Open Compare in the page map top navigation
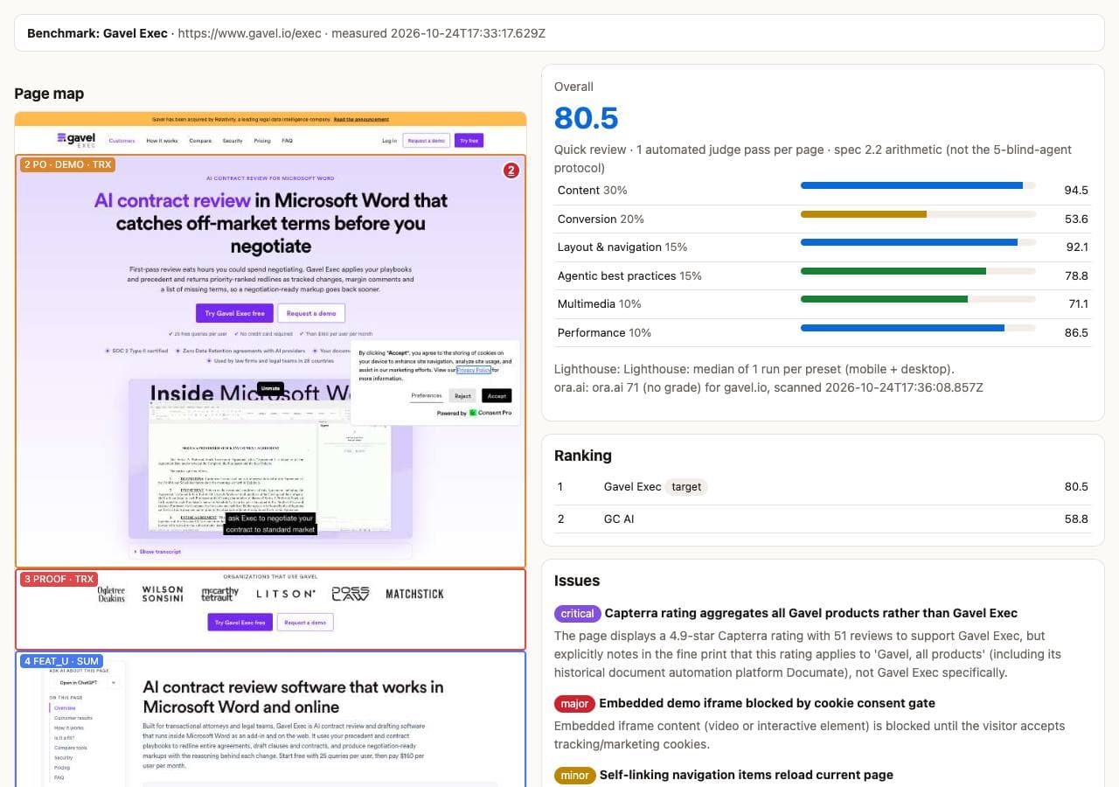Viewport: 1119px width, 787px height. tap(200, 141)
